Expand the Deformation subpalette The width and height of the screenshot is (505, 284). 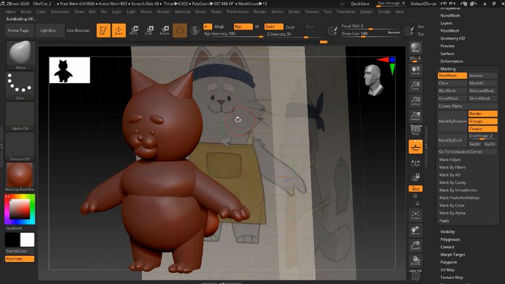pos(452,61)
